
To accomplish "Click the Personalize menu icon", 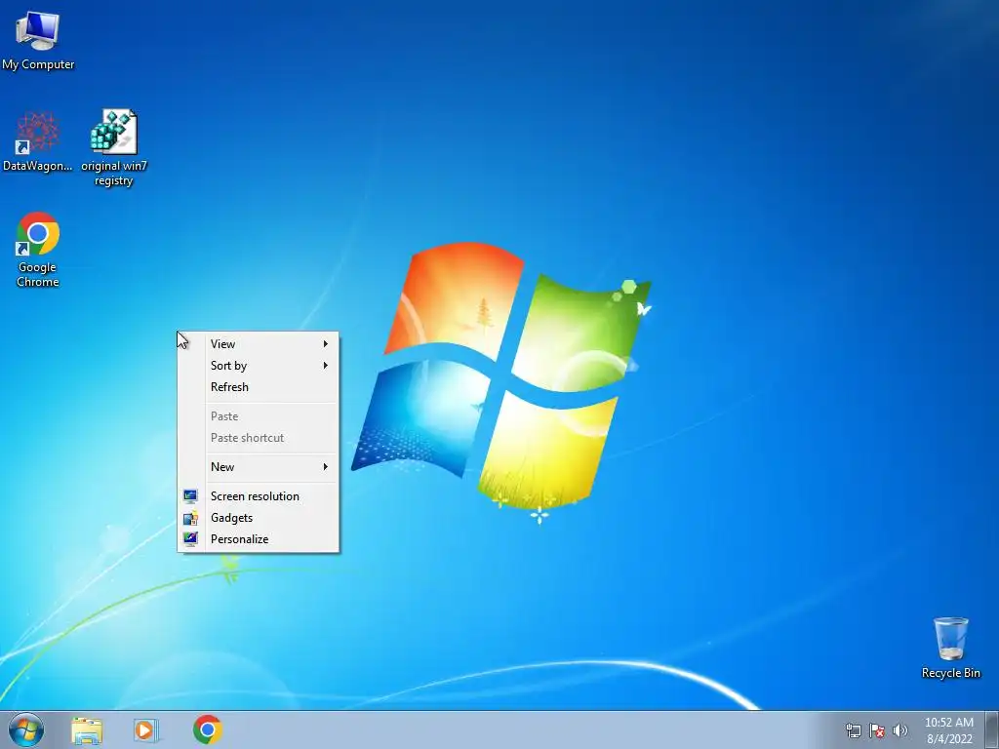I will (x=190, y=538).
